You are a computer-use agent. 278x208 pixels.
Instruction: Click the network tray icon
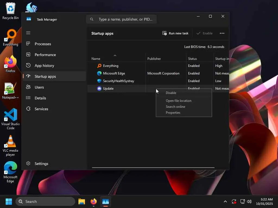[242, 201]
